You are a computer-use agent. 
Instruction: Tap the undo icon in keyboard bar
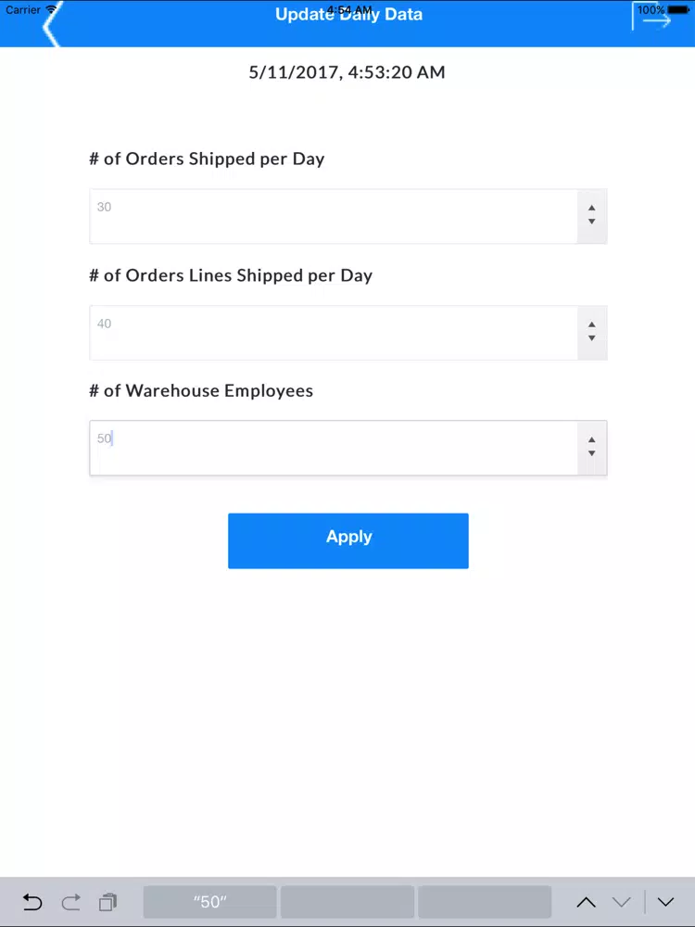(x=32, y=902)
